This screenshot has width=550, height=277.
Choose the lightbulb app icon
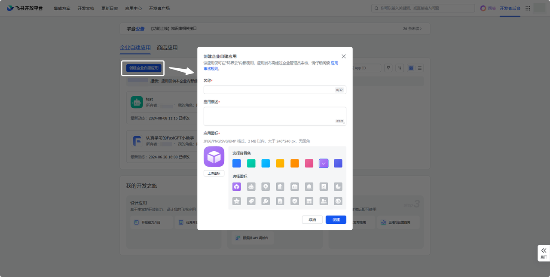pos(266,187)
